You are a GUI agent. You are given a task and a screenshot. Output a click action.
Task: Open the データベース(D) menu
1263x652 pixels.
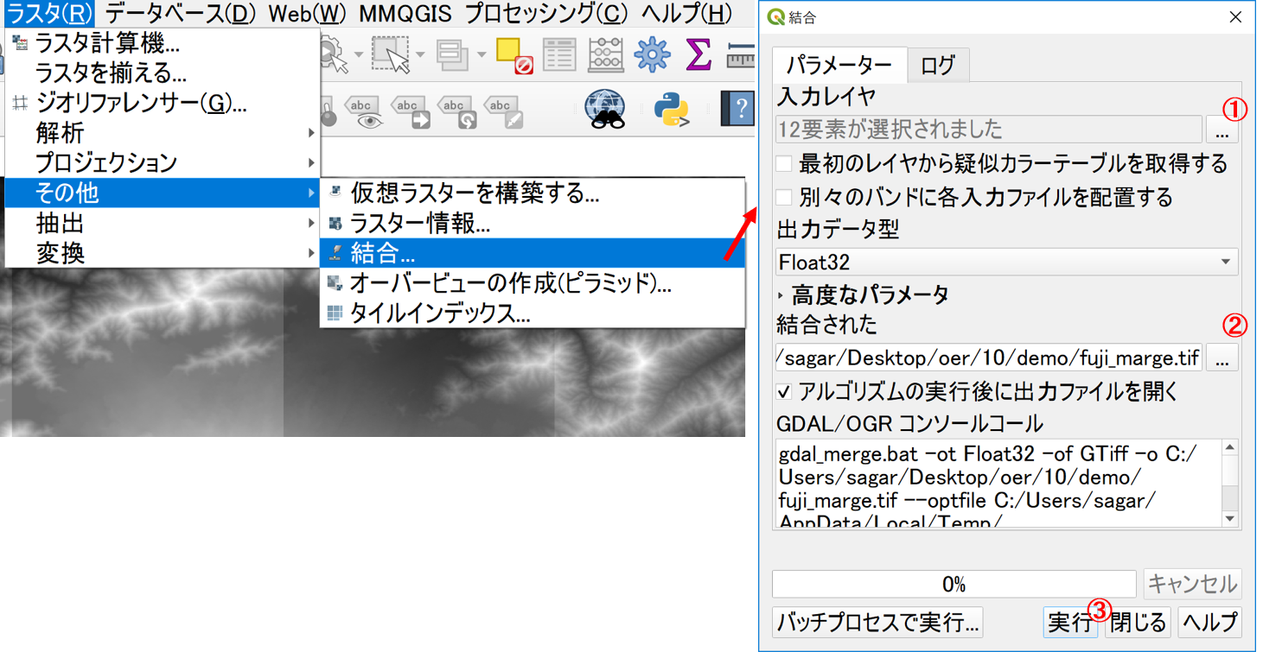pos(181,14)
